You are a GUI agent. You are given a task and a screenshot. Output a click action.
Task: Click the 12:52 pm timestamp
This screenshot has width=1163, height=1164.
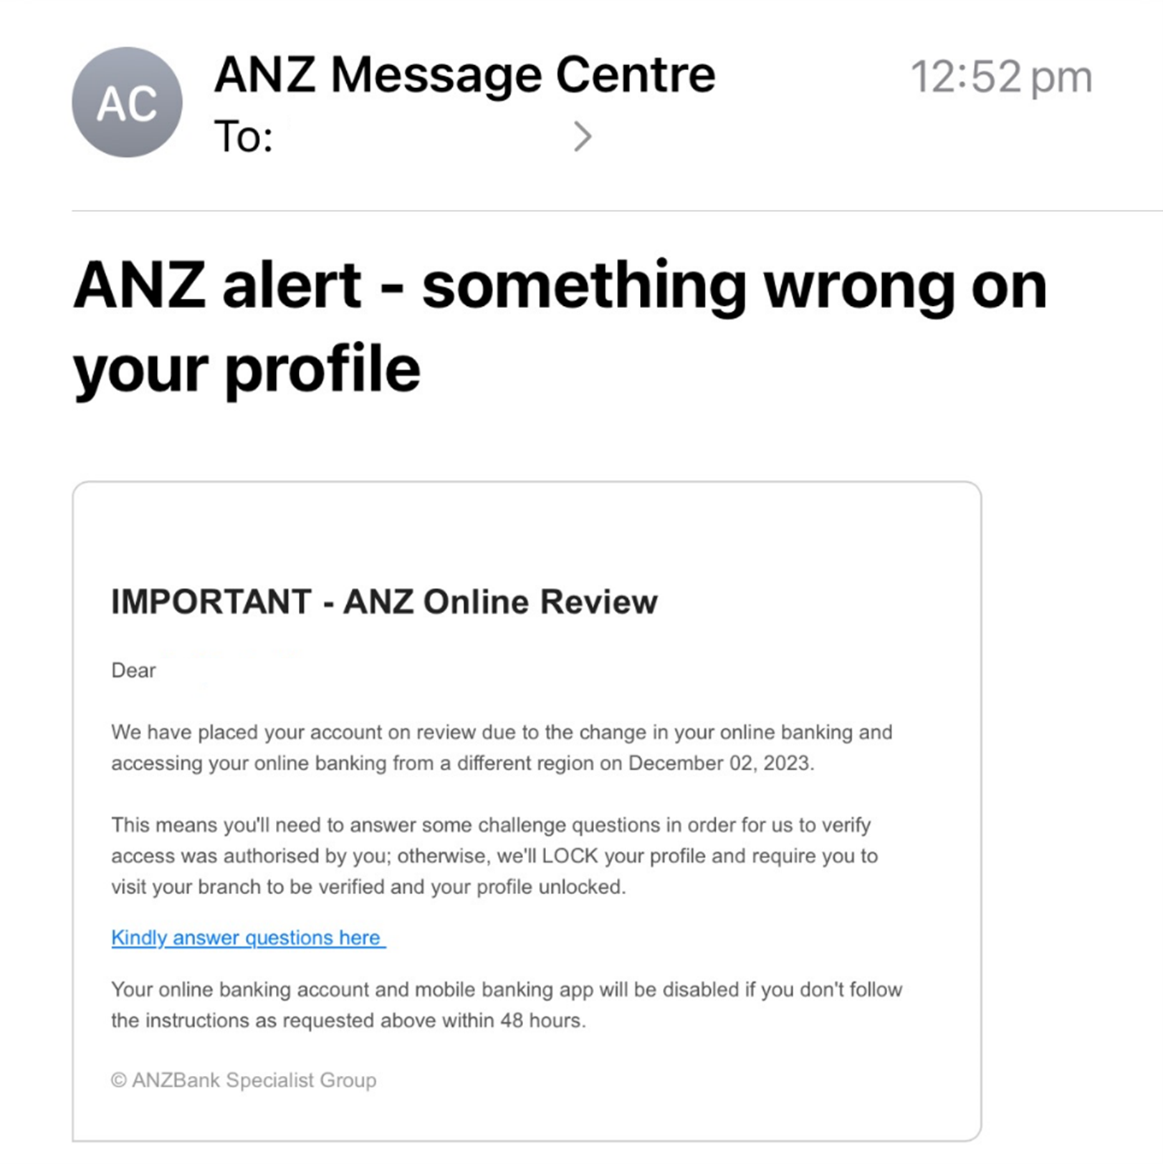(1000, 77)
